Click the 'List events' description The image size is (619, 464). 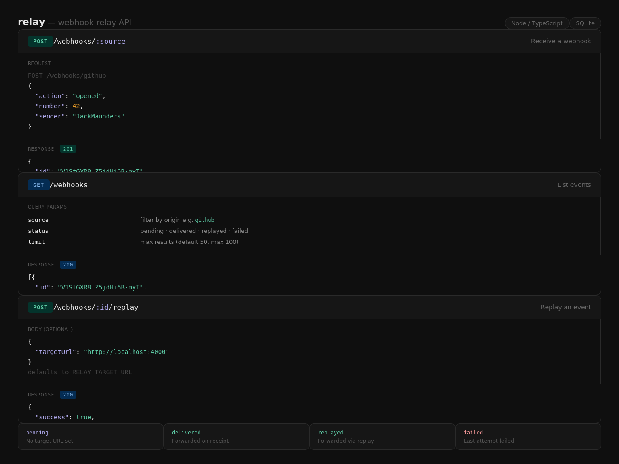tap(574, 185)
